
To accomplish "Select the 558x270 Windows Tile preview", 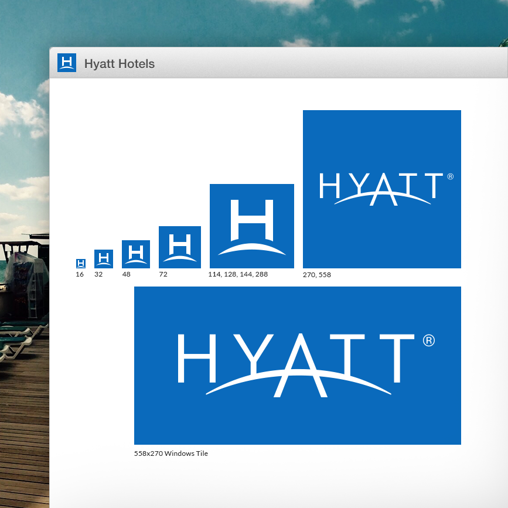I will tap(298, 364).
